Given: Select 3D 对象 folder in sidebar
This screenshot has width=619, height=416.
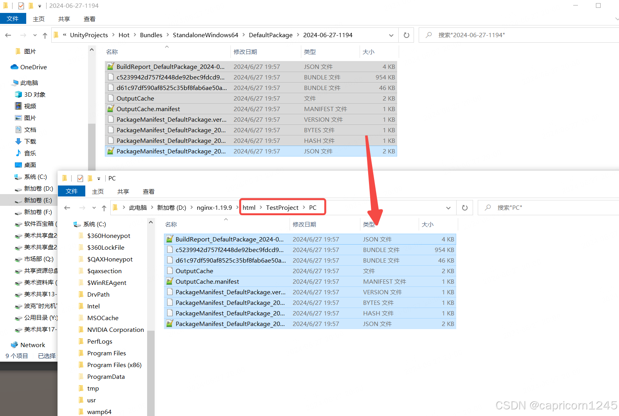Looking at the screenshot, I should [34, 95].
